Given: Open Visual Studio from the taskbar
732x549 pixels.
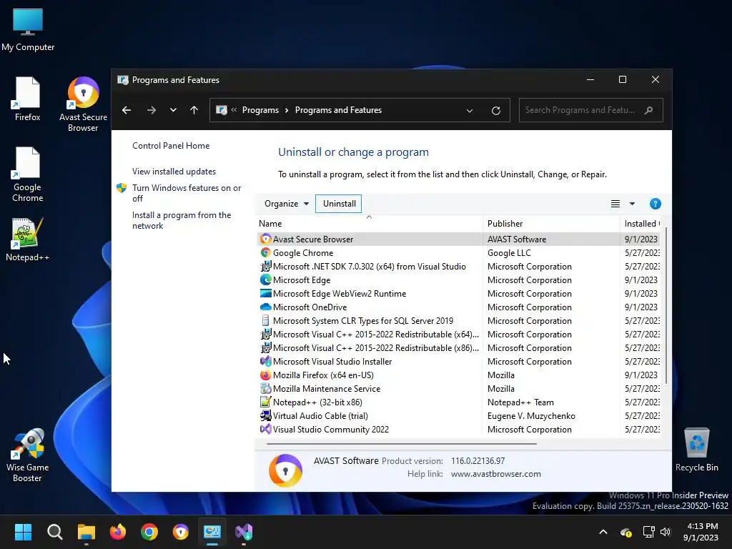Looking at the screenshot, I should pos(244,532).
